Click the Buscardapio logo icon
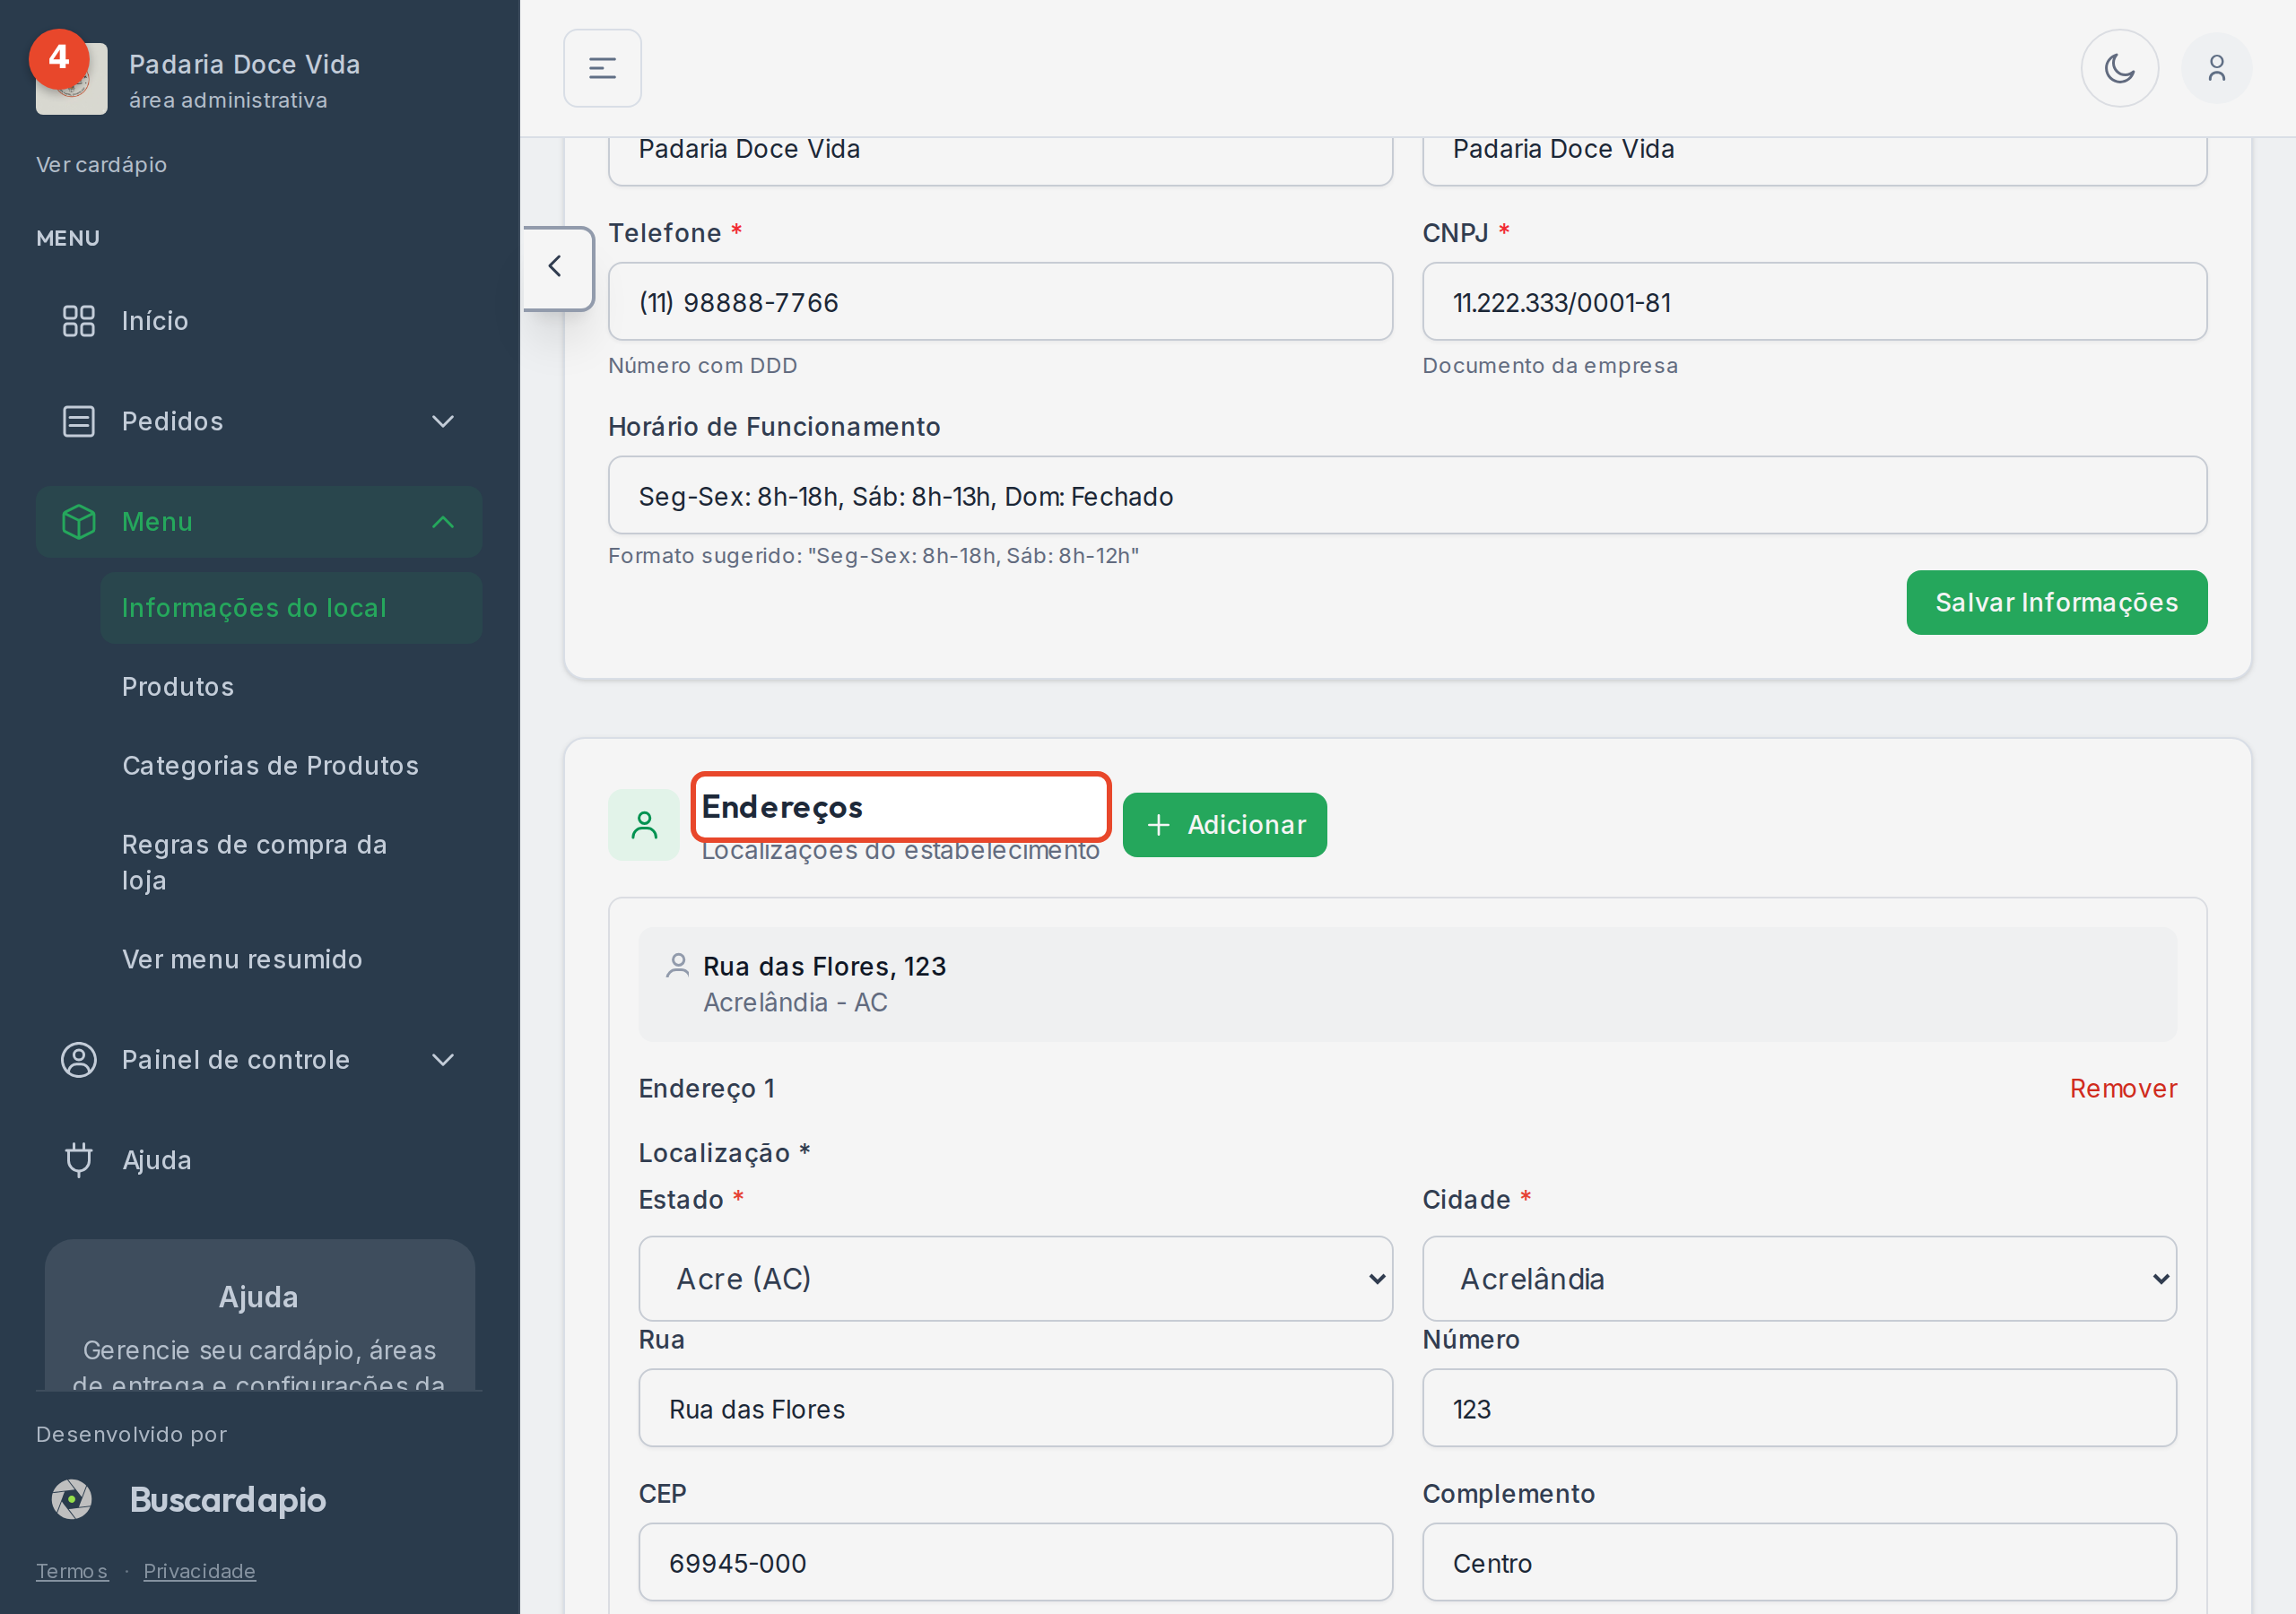 (x=72, y=1499)
